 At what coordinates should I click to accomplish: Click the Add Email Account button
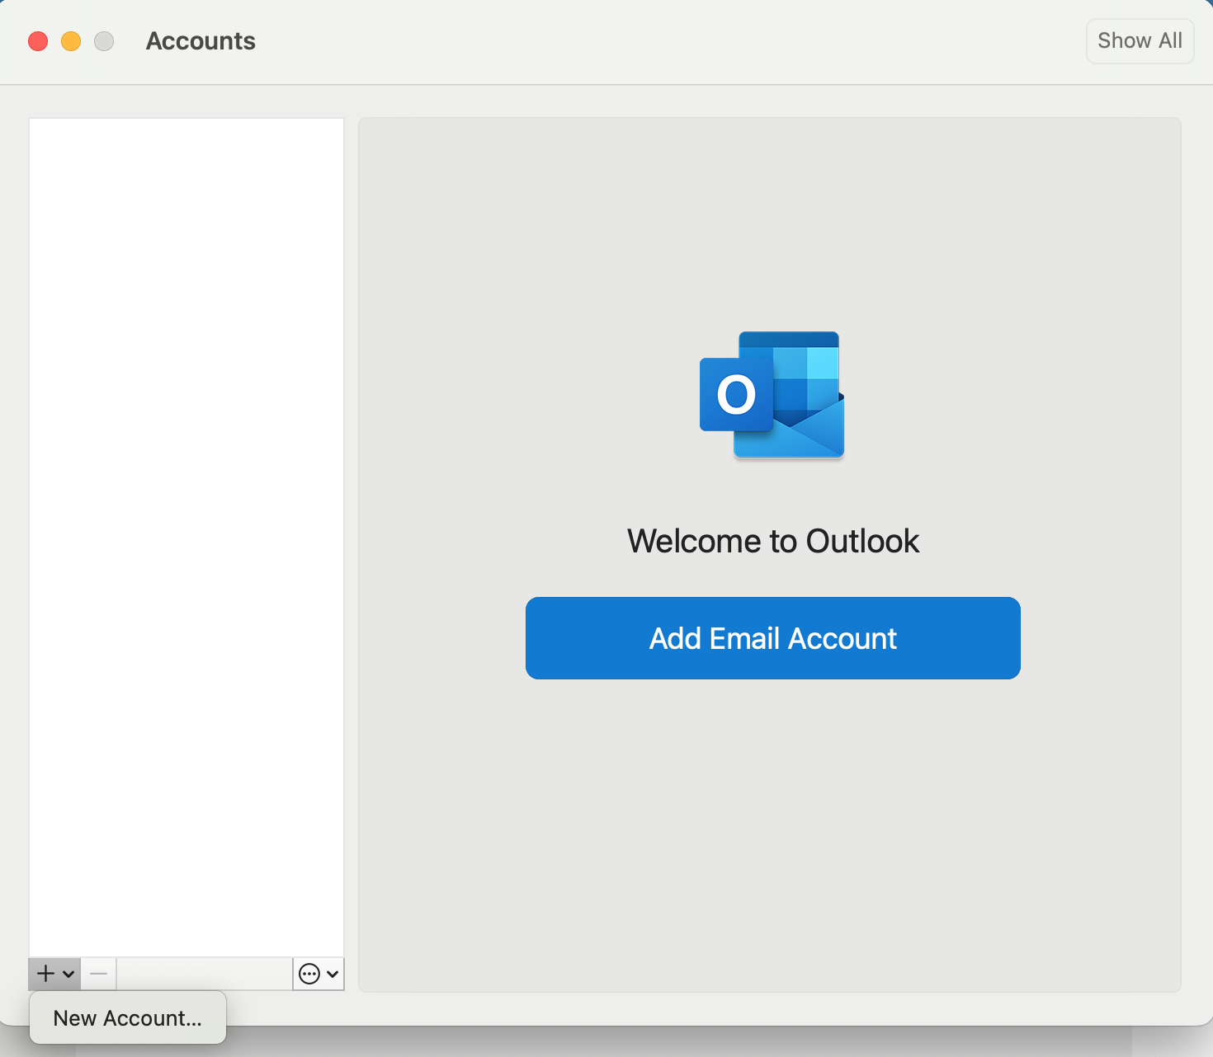point(772,638)
